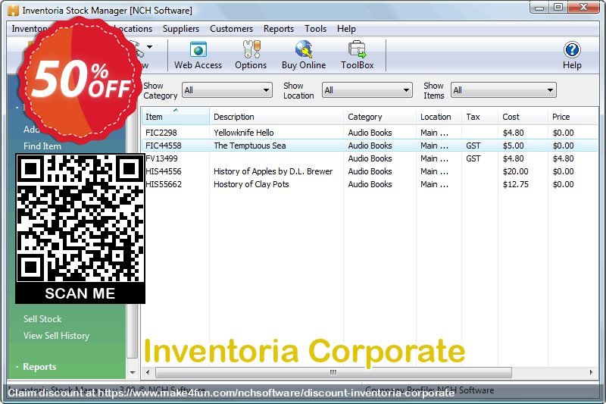606x404 pixels.
Task: Click 'The Temptuous Sea' description cell
Action: 250,146
